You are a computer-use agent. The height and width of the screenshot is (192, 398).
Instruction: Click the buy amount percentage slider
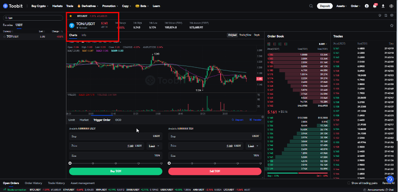pyautogui.click(x=115, y=163)
